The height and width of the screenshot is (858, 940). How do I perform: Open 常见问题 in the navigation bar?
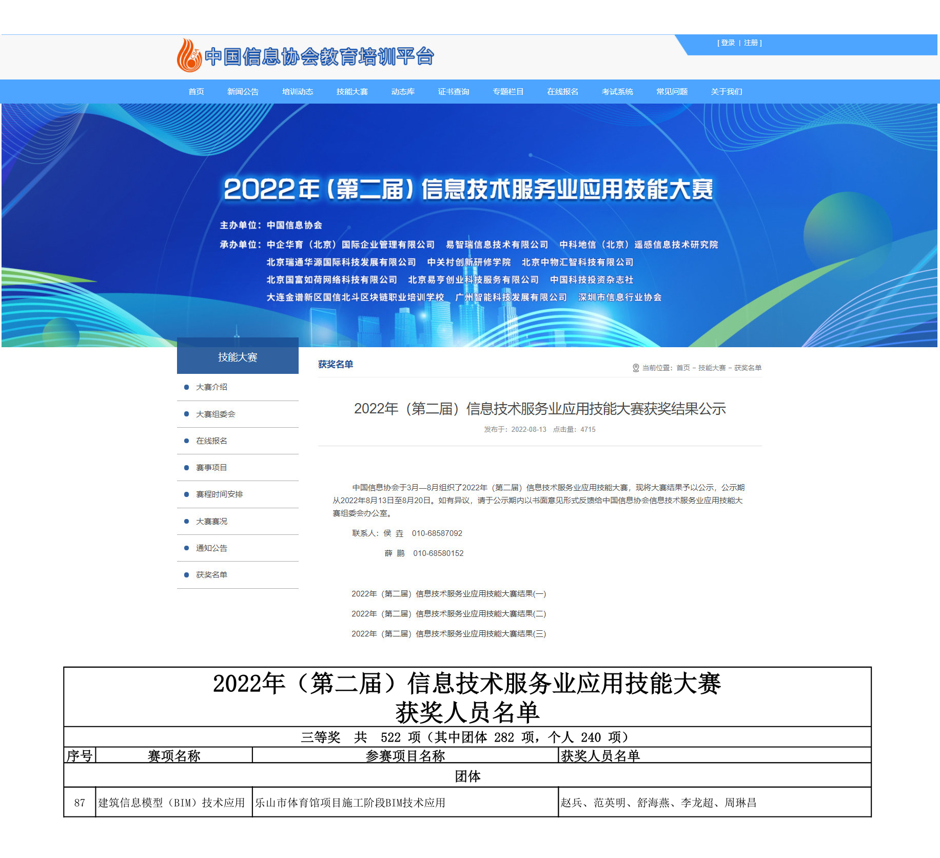coord(672,91)
